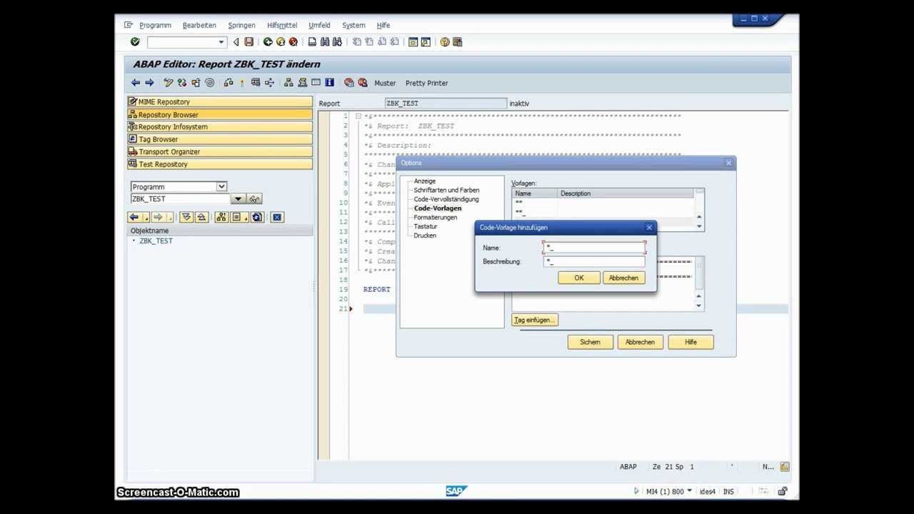The height and width of the screenshot is (514, 914).
Task: Collapse code fold marker at line 1
Action: (358, 116)
